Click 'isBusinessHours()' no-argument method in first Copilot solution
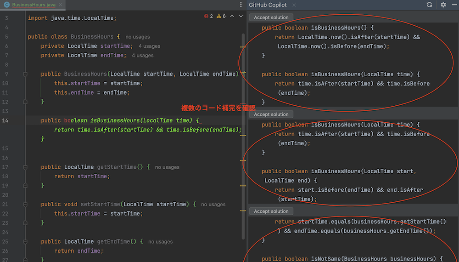 tap(339, 28)
